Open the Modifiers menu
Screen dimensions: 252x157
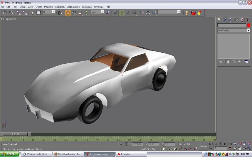click(49, 7)
